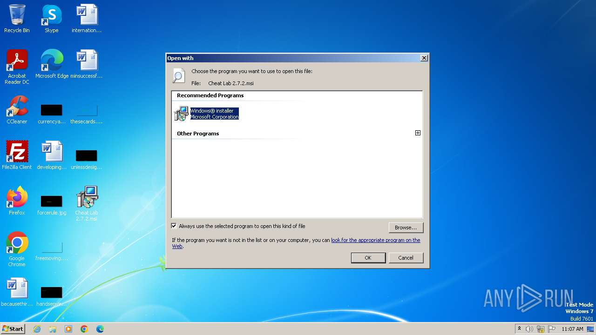Uncheck Always use the selected program checkbox
This screenshot has height=335, width=596.
174,226
